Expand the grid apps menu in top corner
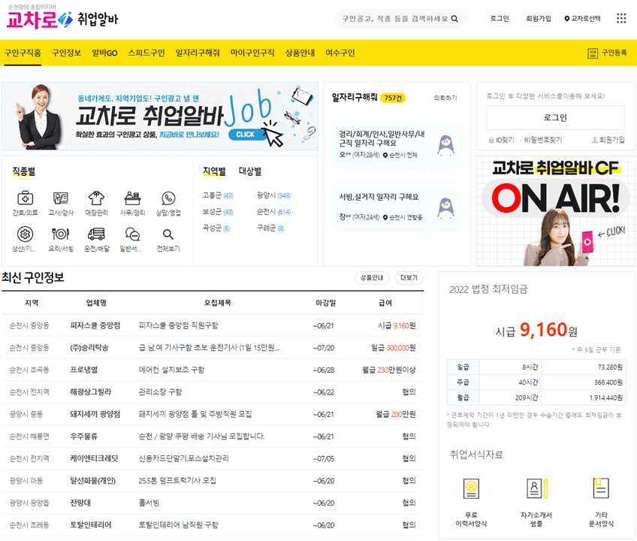This screenshot has width=637, height=541. pyautogui.click(x=620, y=18)
